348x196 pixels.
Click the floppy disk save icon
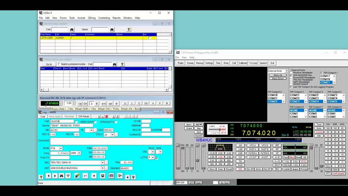103,176
